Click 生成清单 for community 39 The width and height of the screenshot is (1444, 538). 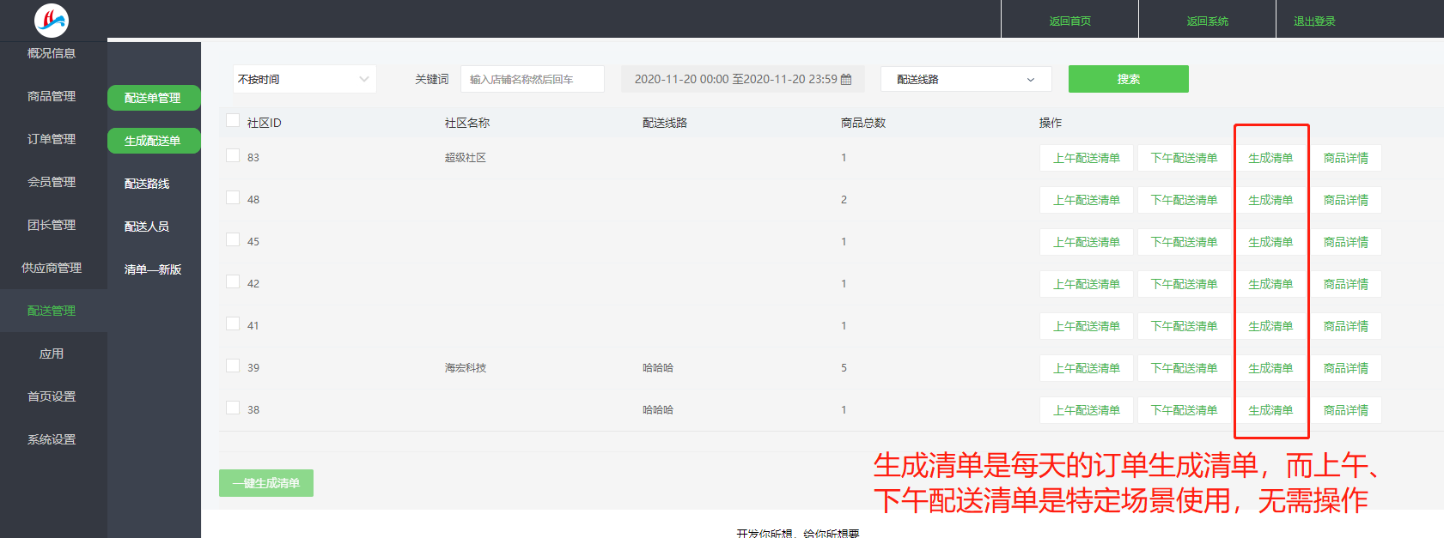tap(1270, 368)
